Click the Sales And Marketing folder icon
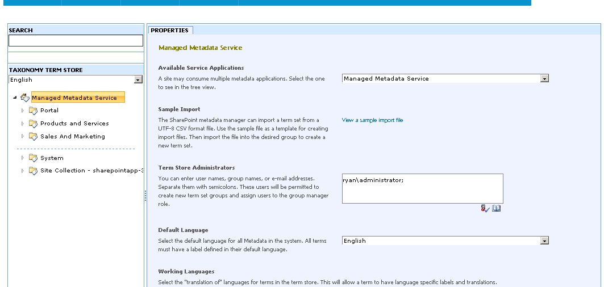The width and height of the screenshot is (604, 287). point(33,137)
